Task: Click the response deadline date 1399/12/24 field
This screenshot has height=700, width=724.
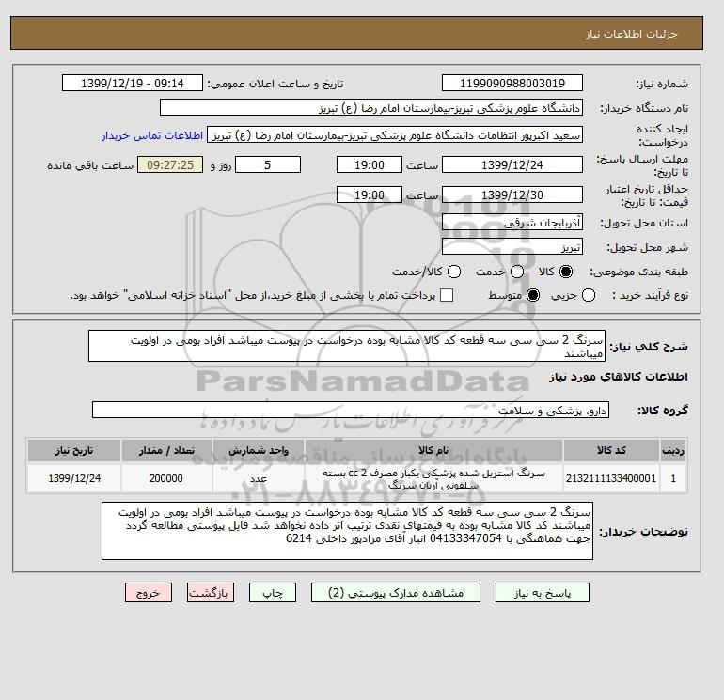Action: pyautogui.click(x=512, y=164)
